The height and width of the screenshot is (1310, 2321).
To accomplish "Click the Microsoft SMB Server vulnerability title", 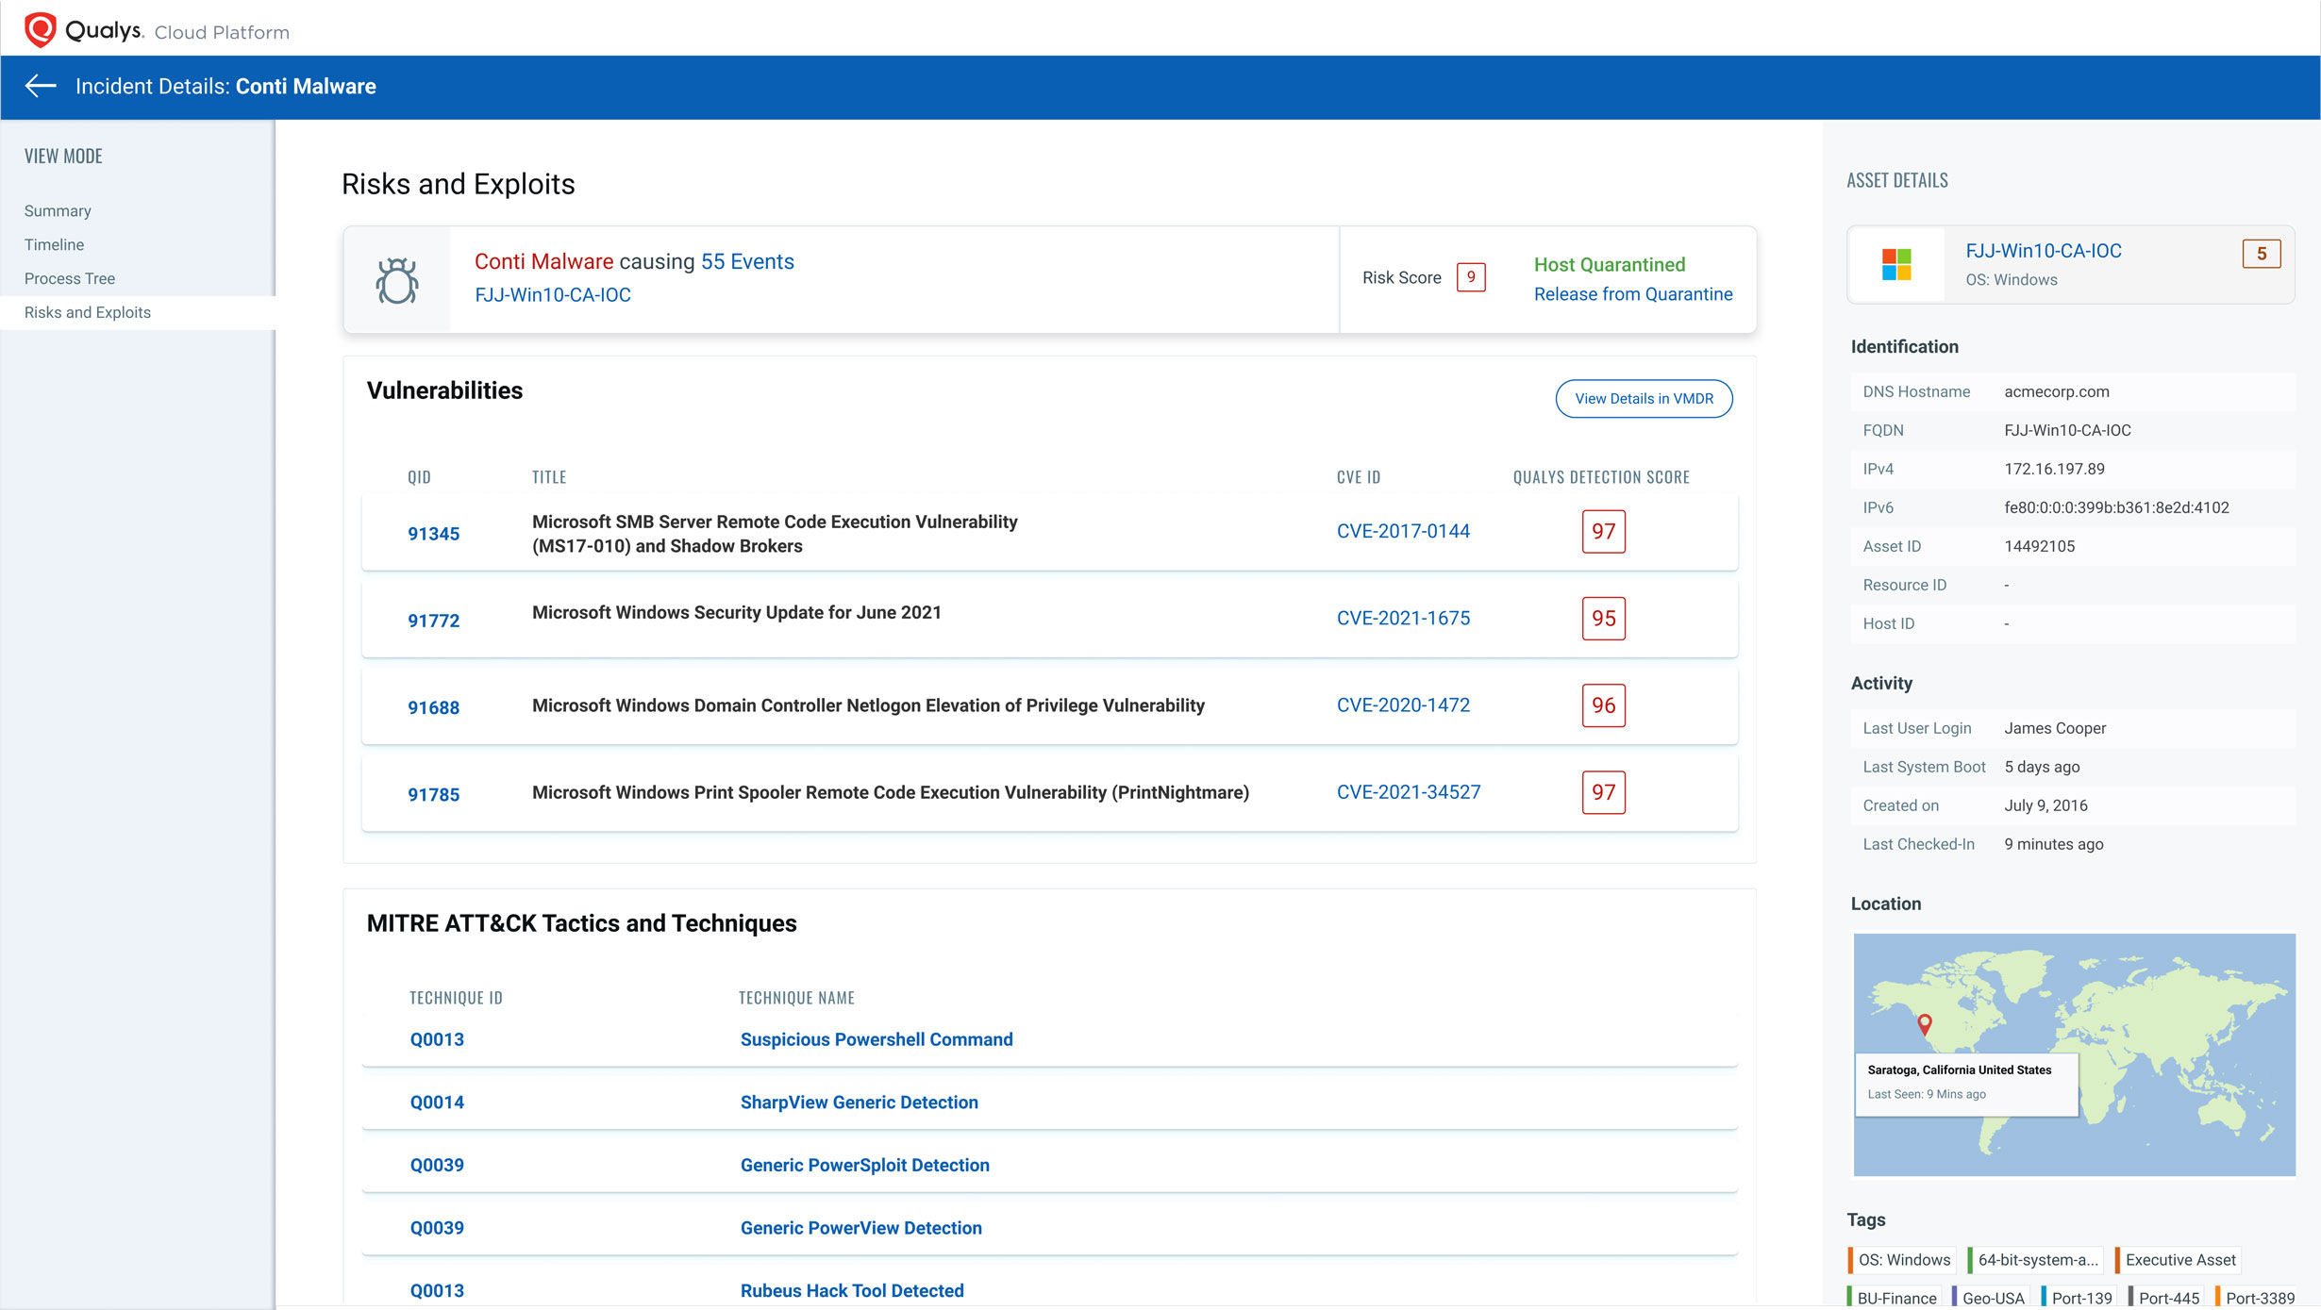I will (775, 533).
